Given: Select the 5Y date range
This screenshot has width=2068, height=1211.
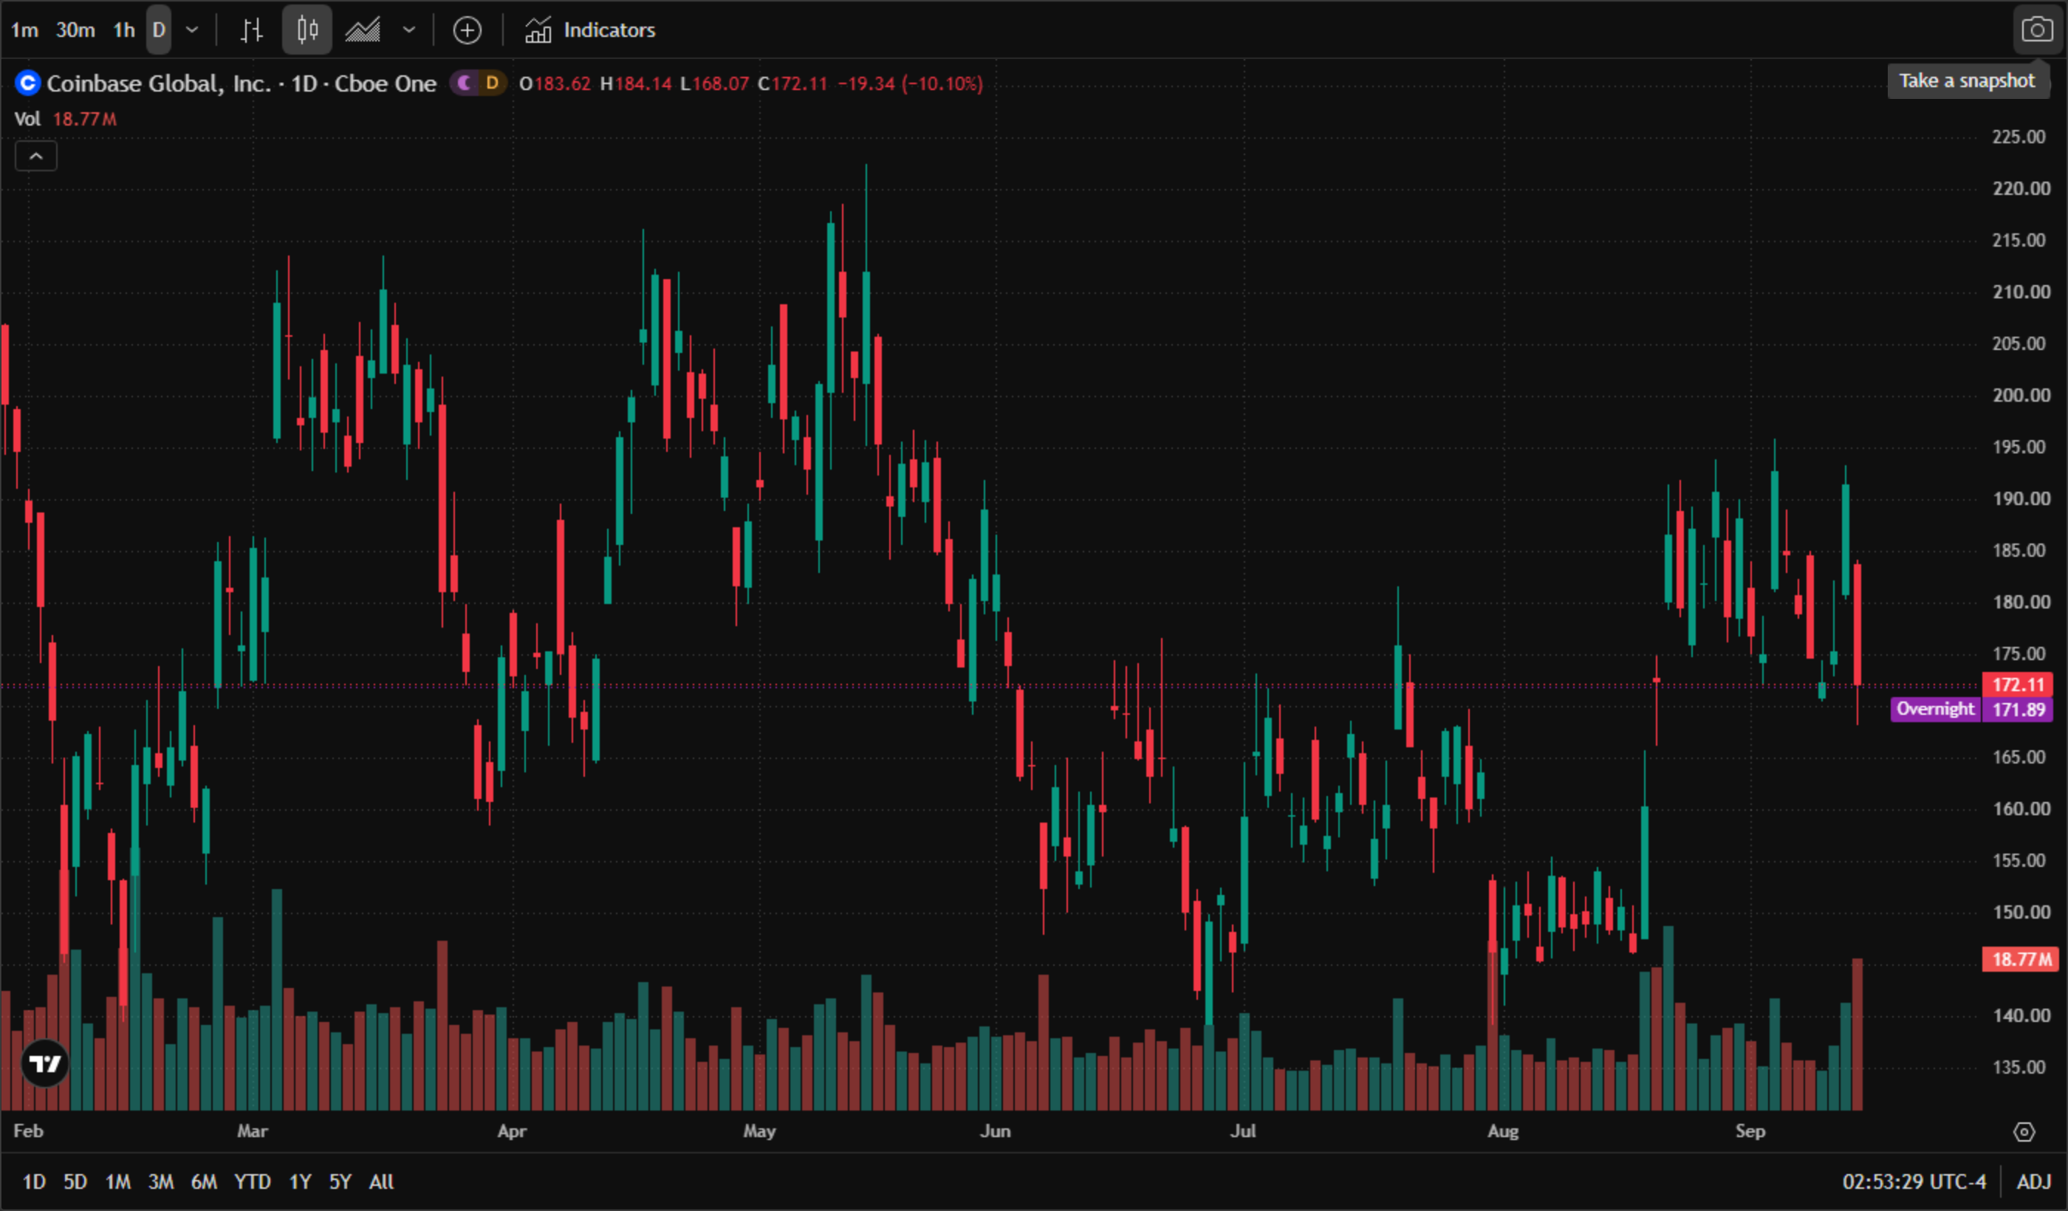Looking at the screenshot, I should [x=340, y=1181].
